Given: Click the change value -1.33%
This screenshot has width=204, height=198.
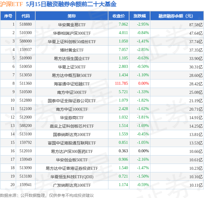Looking at the screenshot, I should [143, 92].
